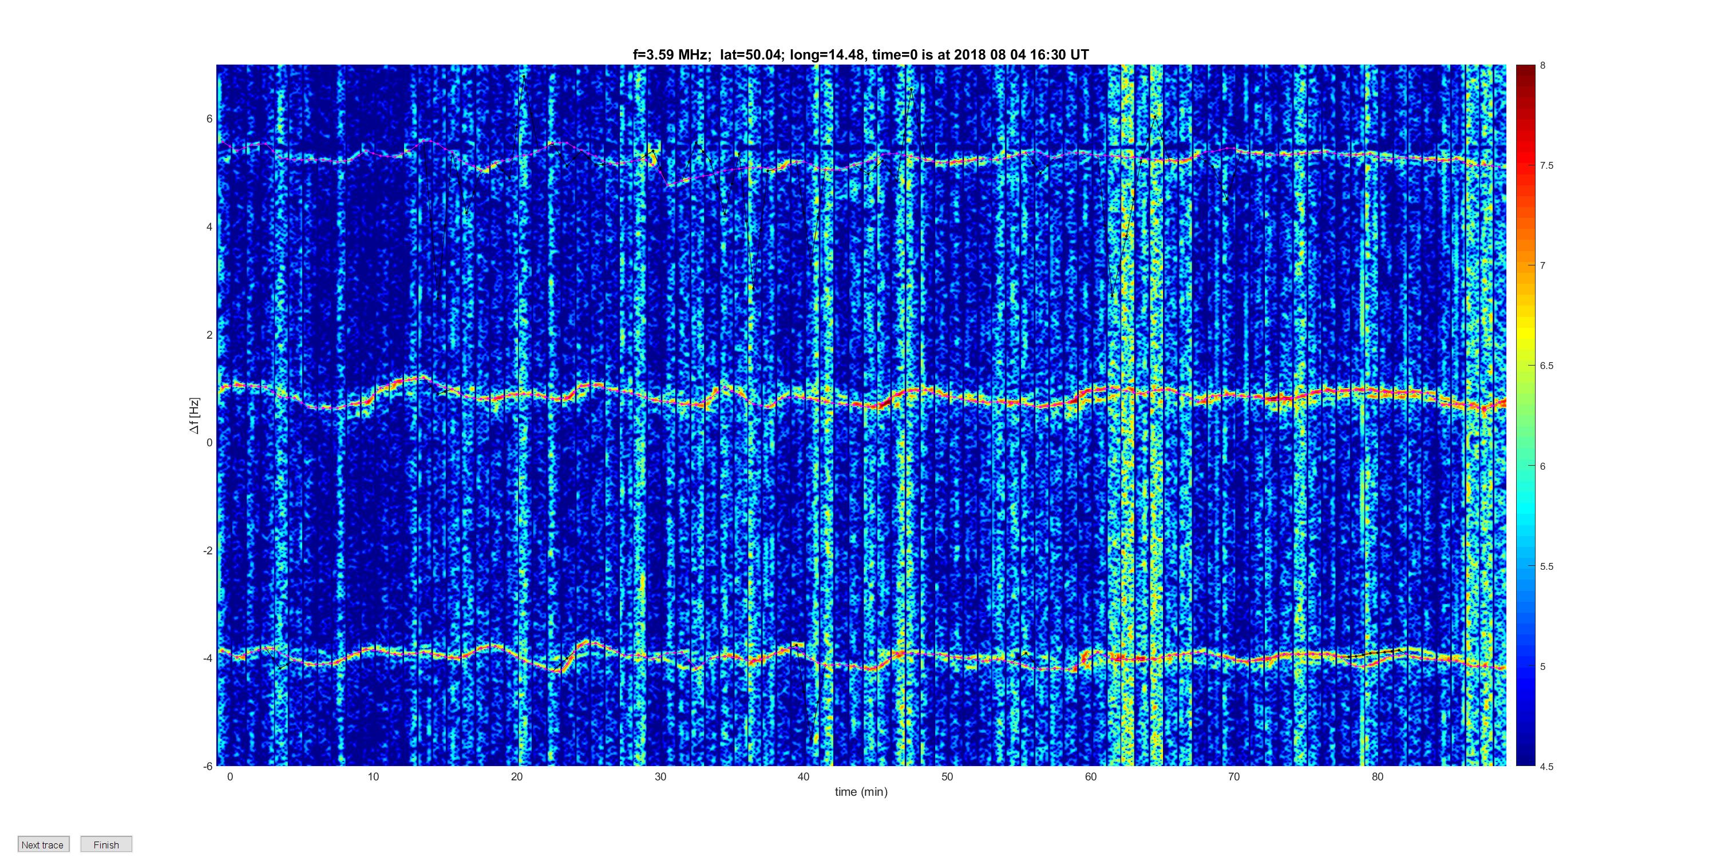Click the Finish button

click(x=106, y=844)
